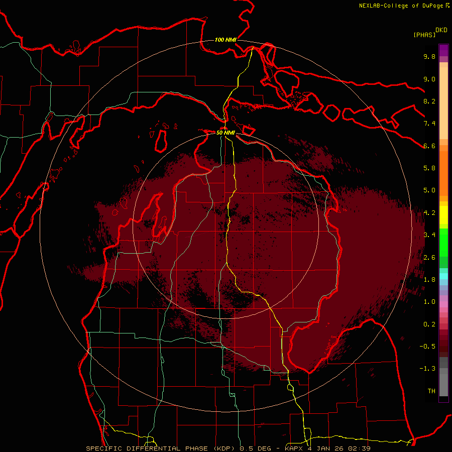Select the 9.0 scale value
Screen dimensions: 452x452
[429, 79]
